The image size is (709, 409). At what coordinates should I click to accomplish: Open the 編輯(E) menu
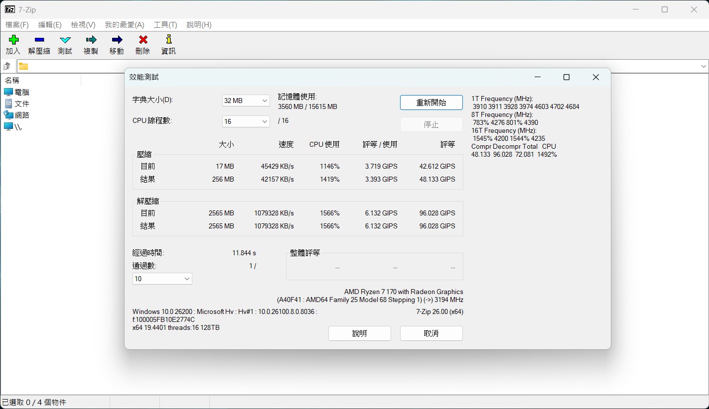click(x=50, y=25)
